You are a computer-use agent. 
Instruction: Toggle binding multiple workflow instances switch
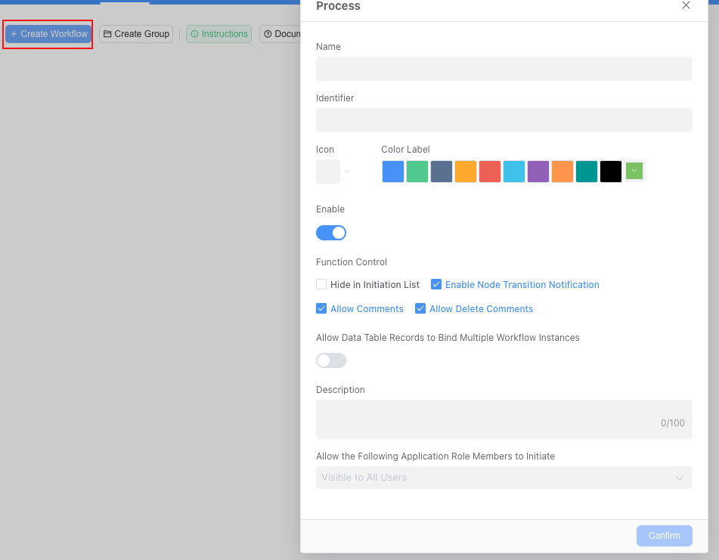click(x=331, y=360)
